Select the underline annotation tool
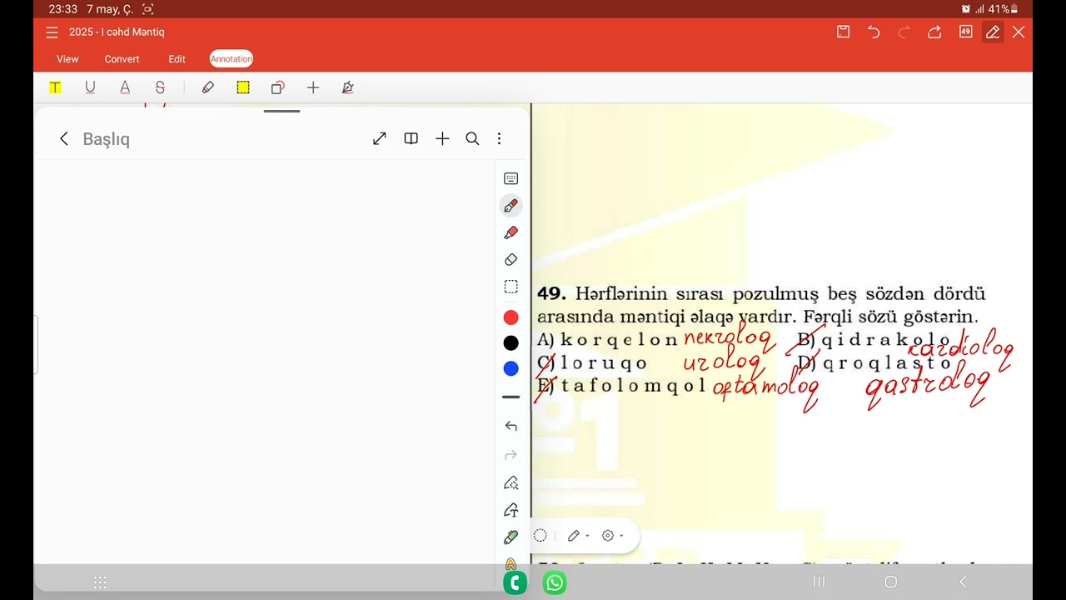The width and height of the screenshot is (1066, 600). point(90,87)
